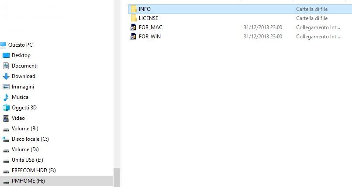Image resolution: width=352 pixels, height=187 pixels.
Task: Click the Immagini picture icon
Action: tap(6, 87)
